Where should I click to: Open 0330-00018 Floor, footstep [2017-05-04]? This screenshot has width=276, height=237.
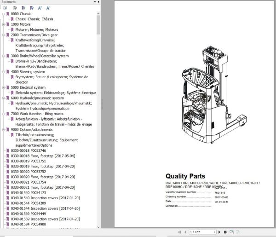click(x=43, y=156)
